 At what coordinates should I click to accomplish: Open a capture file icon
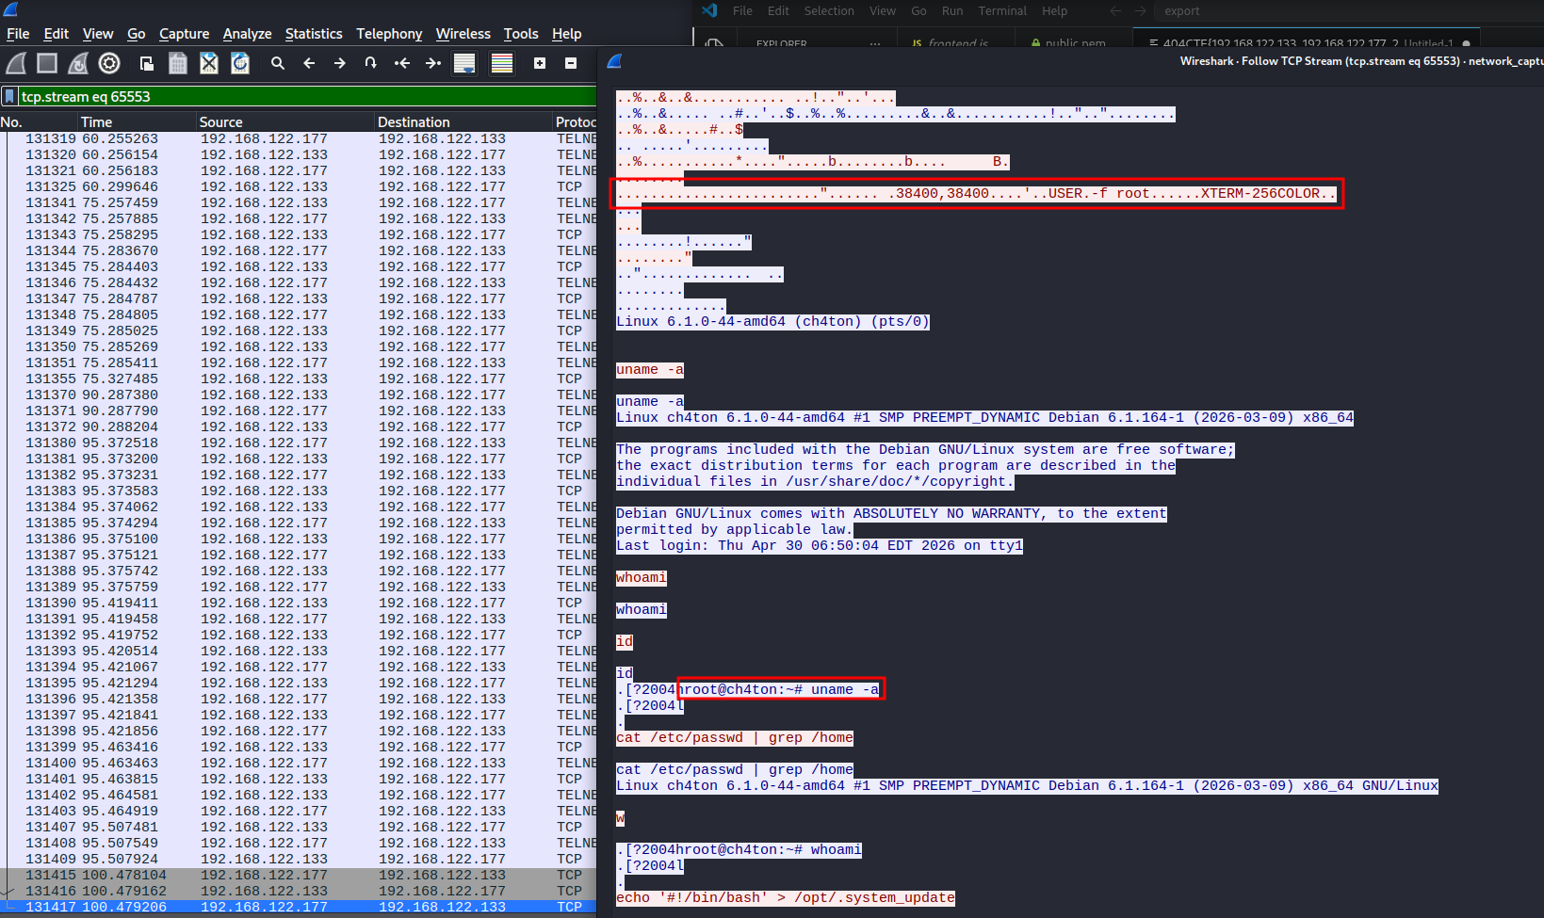147,63
